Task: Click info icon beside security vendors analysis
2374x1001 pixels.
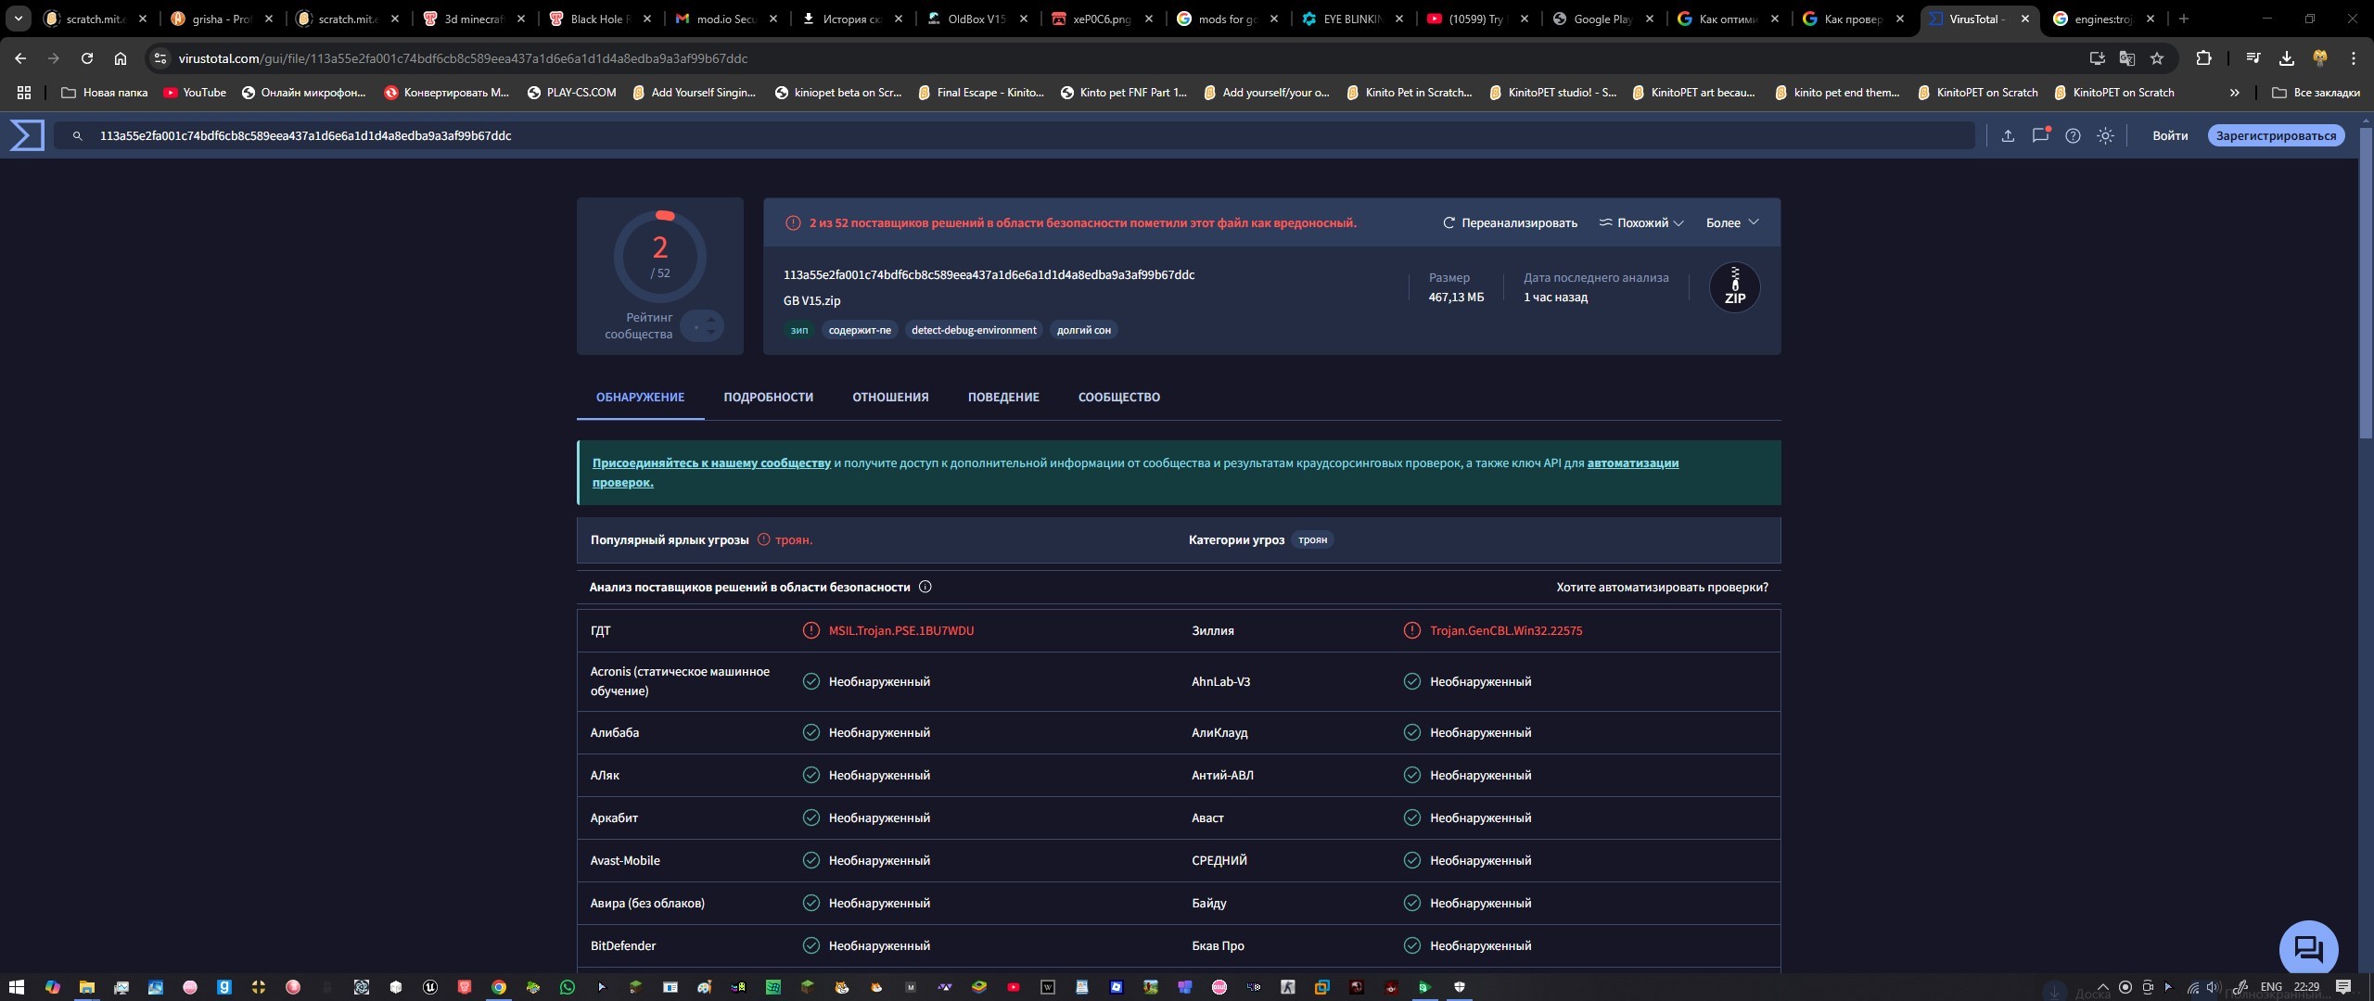Action: click(x=925, y=587)
